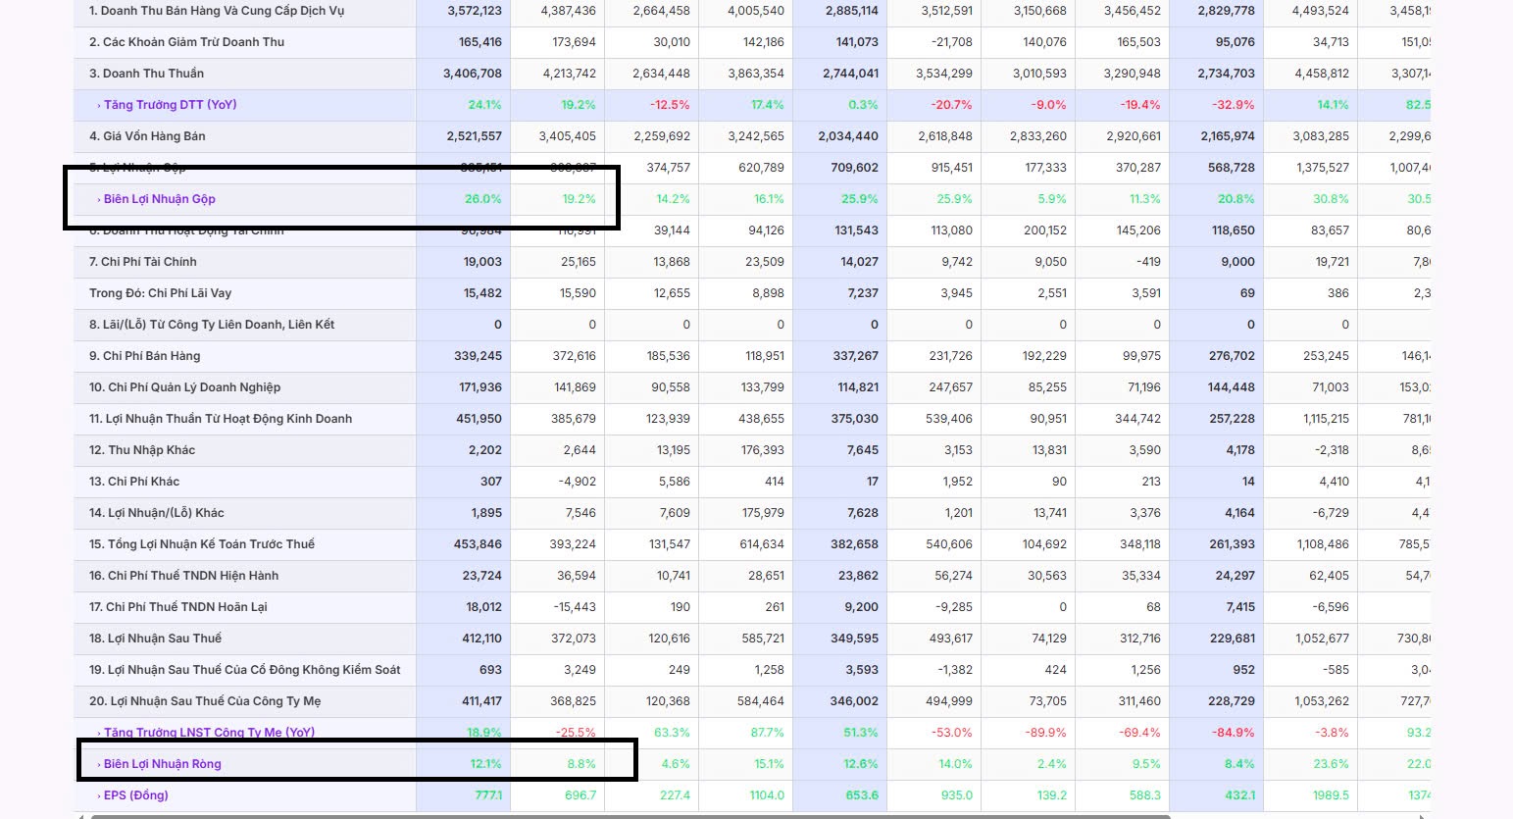Viewport: 1513px width, 819px height.
Task: Select Trong Đó: Chi Phí Lãi Vay row
Action: coord(160,293)
